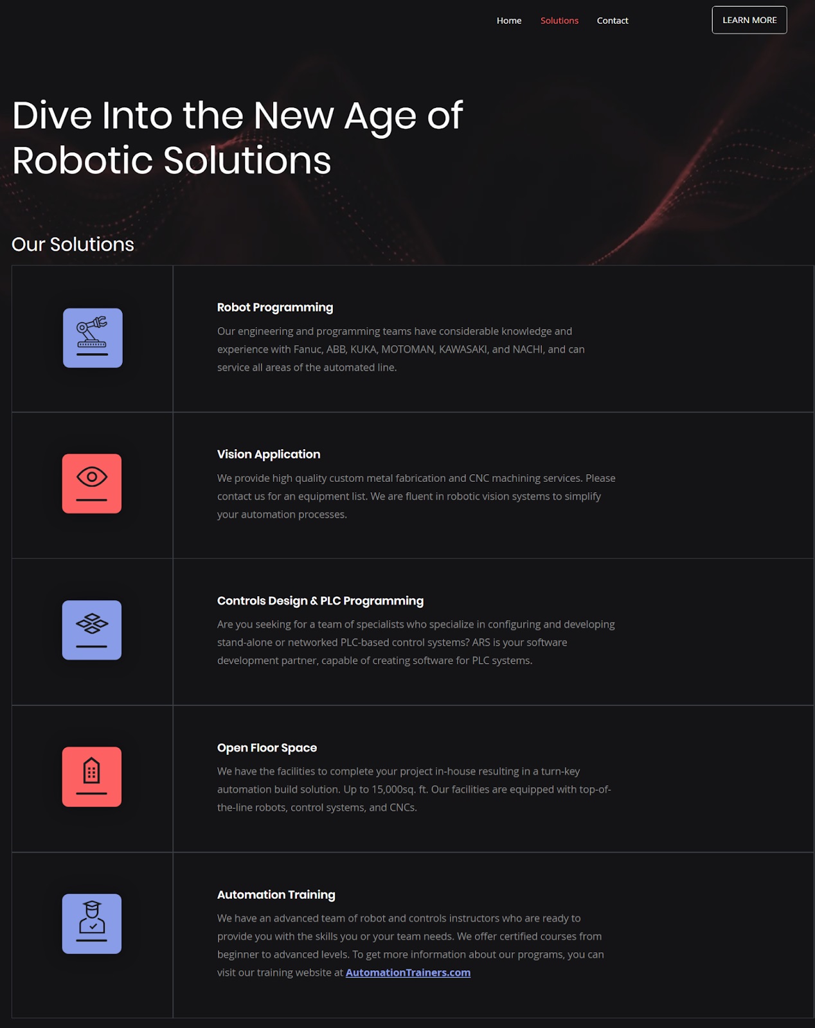Click the stacked layers Controls Design icon
This screenshot has width=815, height=1028.
point(91,630)
